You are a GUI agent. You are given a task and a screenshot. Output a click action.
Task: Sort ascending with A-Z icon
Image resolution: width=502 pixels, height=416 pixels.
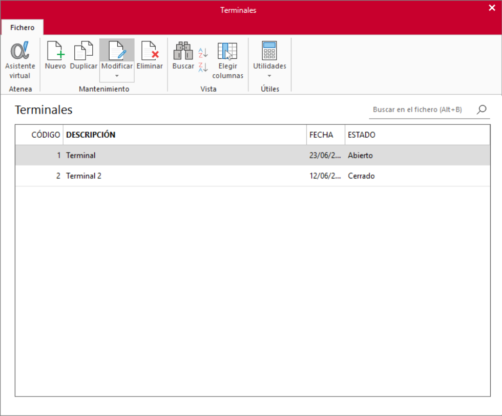point(203,52)
